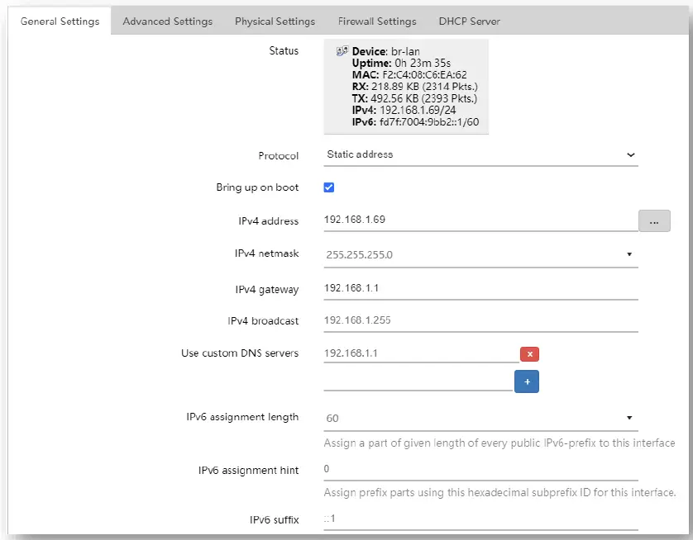This screenshot has width=693, height=540.
Task: Expand the IPv4 netmask dropdown
Action: tap(480, 254)
